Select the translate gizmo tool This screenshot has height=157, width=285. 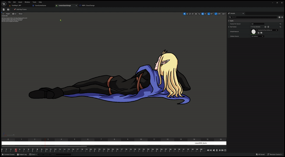[187, 14]
